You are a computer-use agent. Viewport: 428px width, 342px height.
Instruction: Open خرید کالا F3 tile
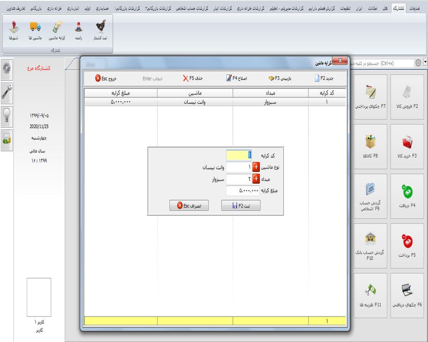407,146
